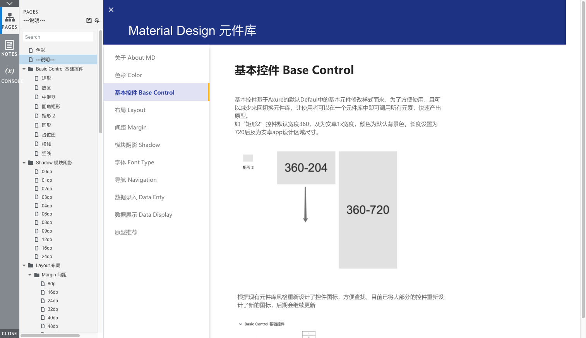Collapse the Layout 布局 folder
Screen dimensions: 586x338
pos(24,266)
